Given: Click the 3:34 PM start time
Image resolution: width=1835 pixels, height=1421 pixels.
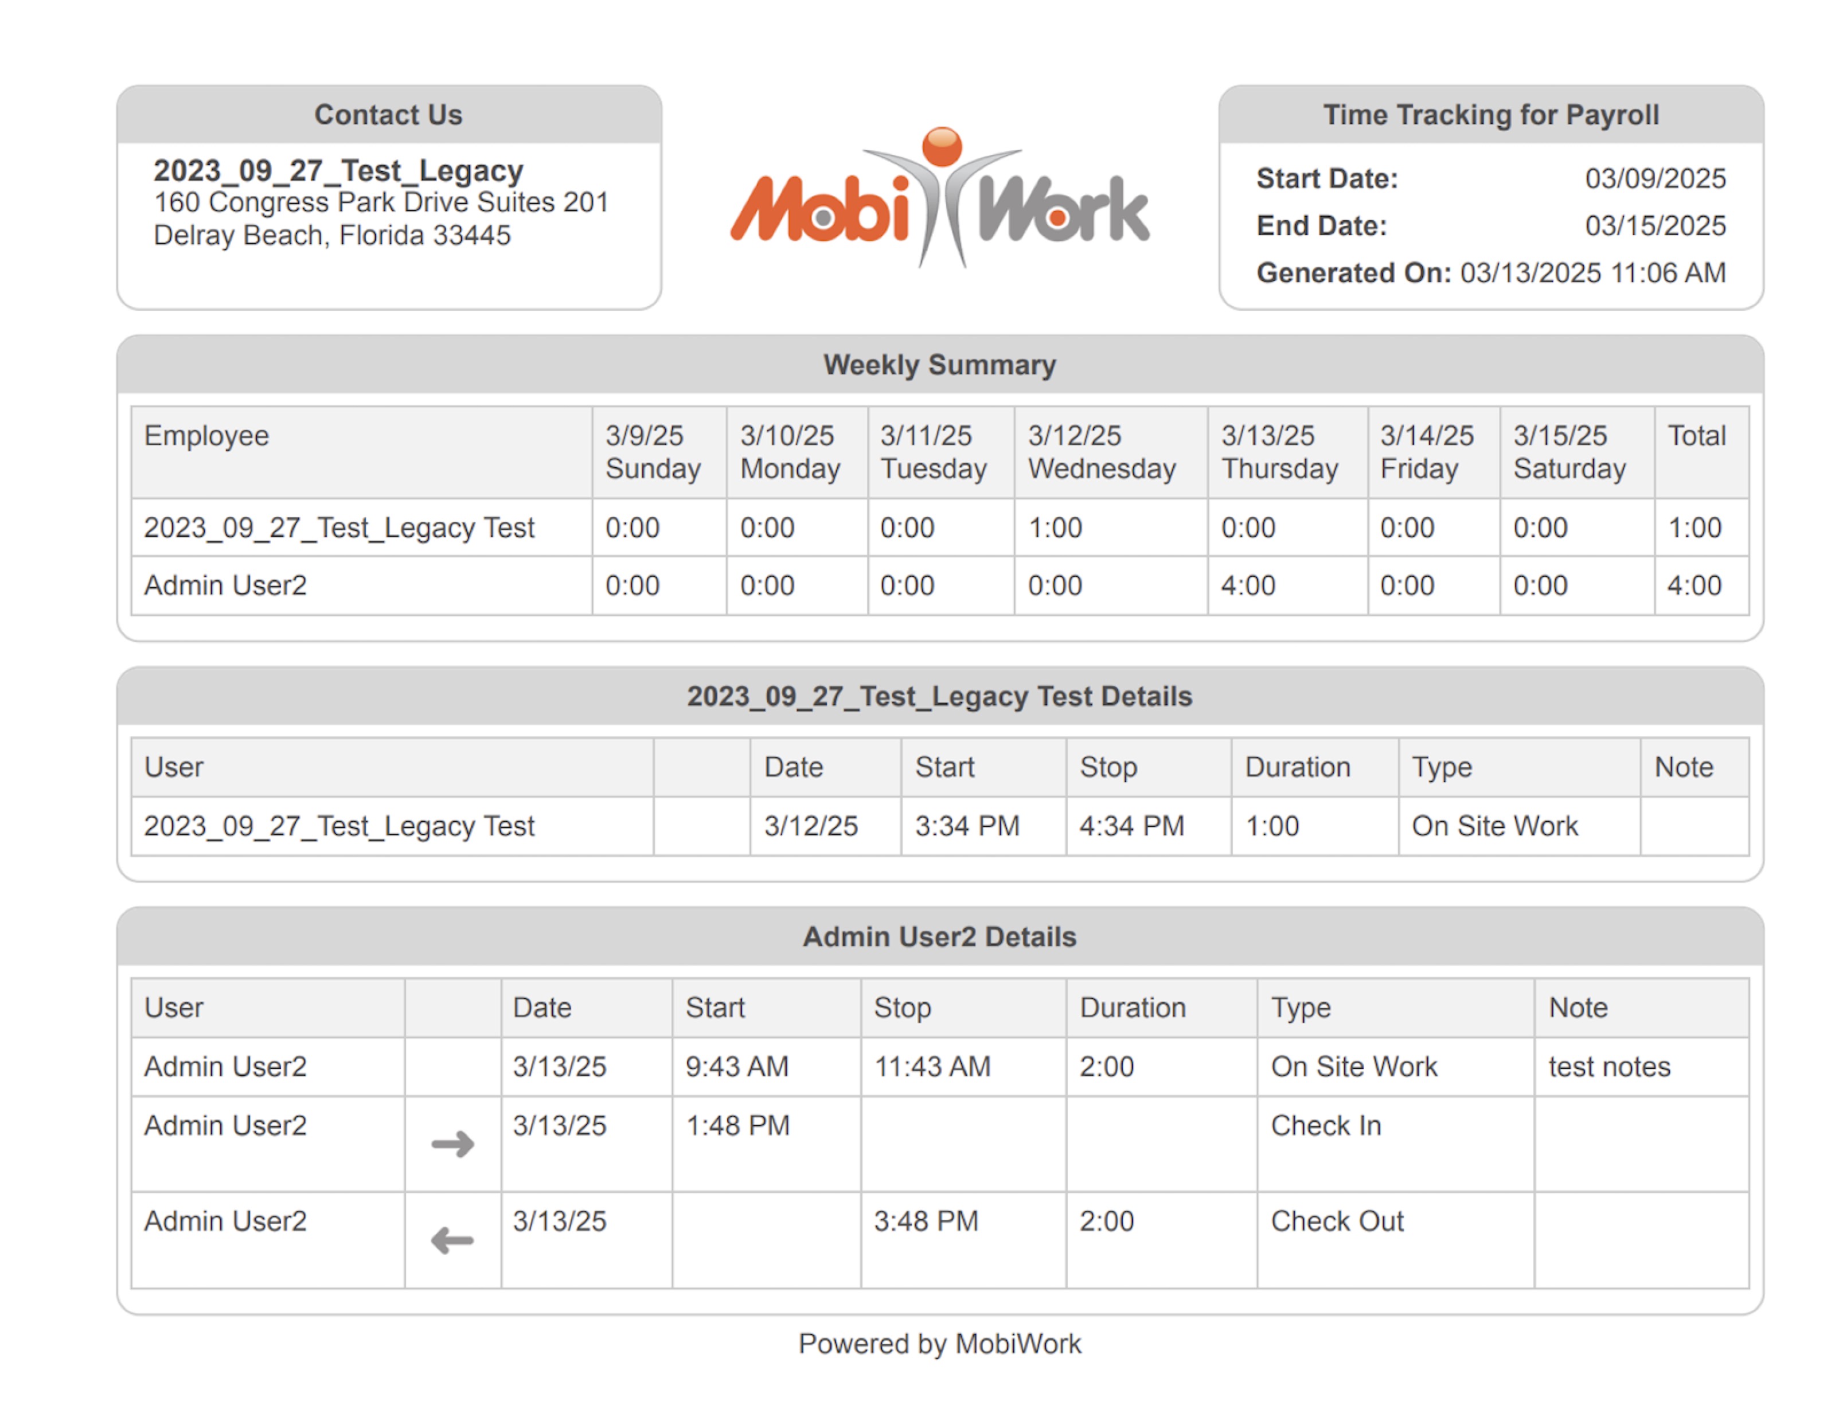Looking at the screenshot, I should pyautogui.click(x=966, y=826).
